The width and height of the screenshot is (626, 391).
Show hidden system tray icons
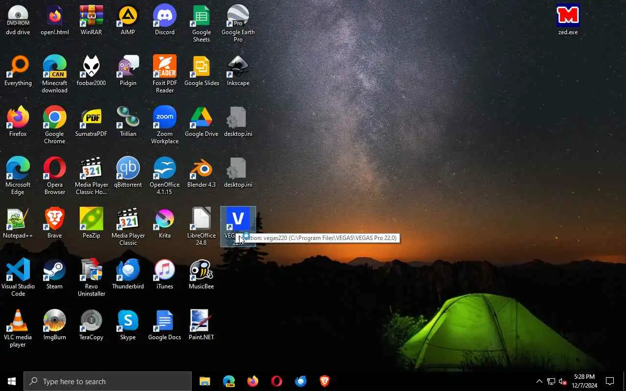coord(539,381)
